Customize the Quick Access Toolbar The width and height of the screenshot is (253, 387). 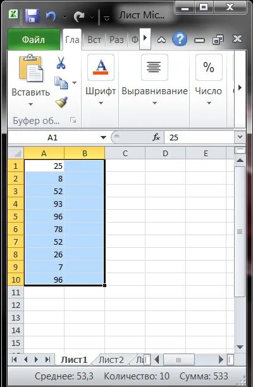[107, 18]
